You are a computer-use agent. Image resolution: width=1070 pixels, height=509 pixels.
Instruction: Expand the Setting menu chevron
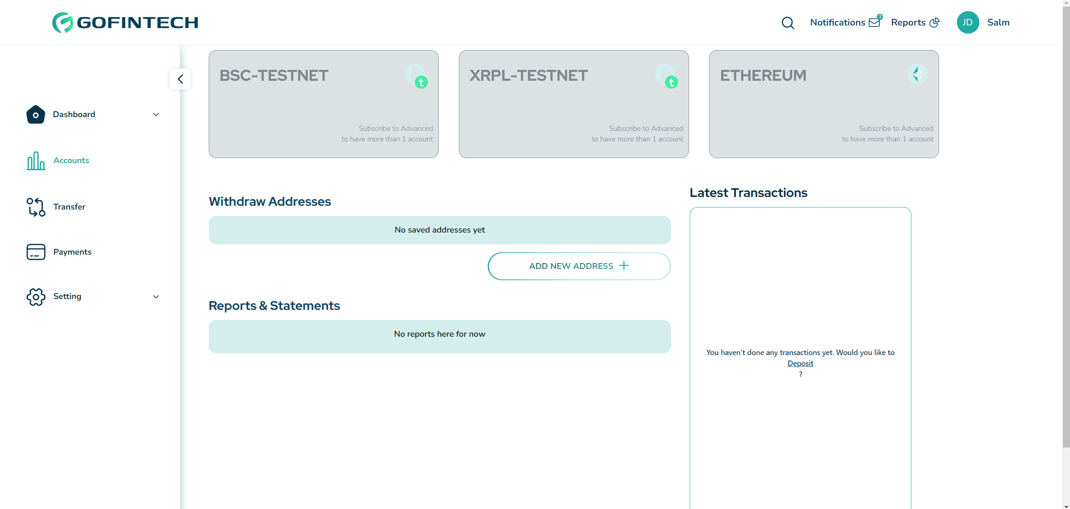(156, 297)
